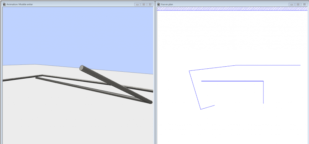Click the Vue en plan window title icon
Image resolution: width=309 pixels, height=144 pixels.
coord(159,4)
